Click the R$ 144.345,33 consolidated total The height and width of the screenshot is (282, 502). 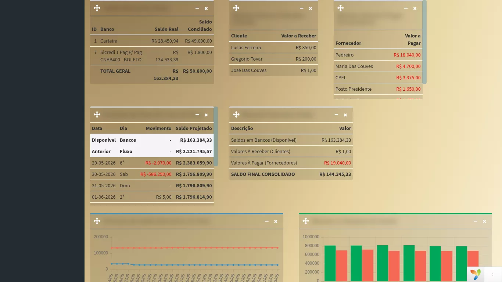335,174
